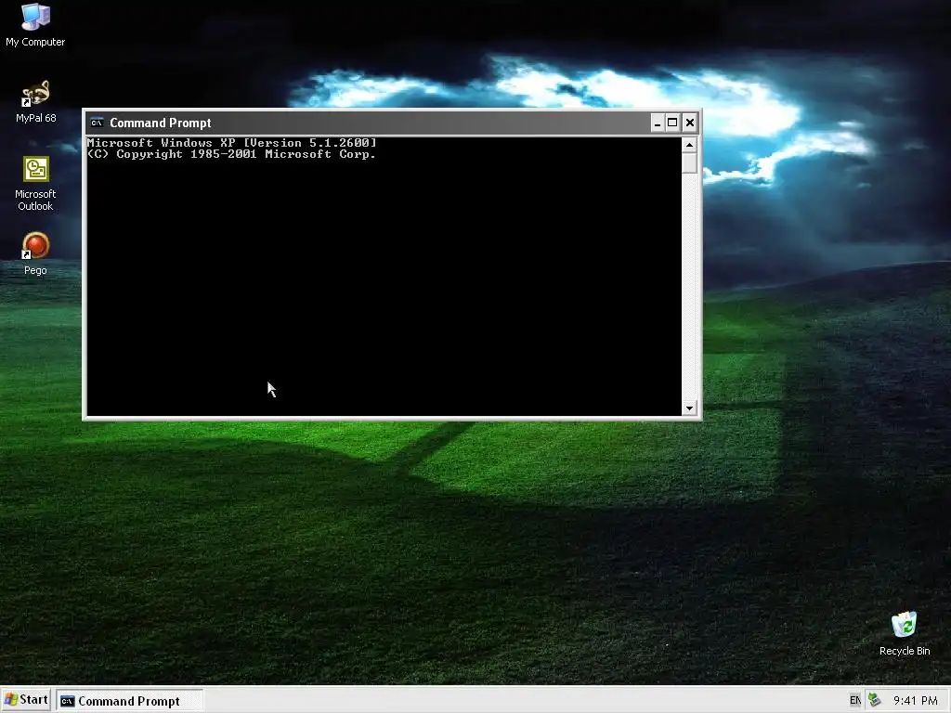Open the My Computer desktop icon

tap(35, 24)
